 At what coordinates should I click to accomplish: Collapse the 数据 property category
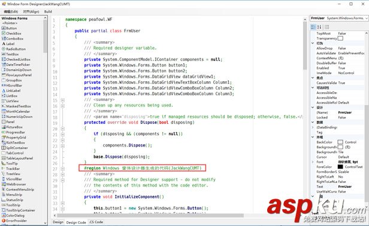click(x=313, y=122)
